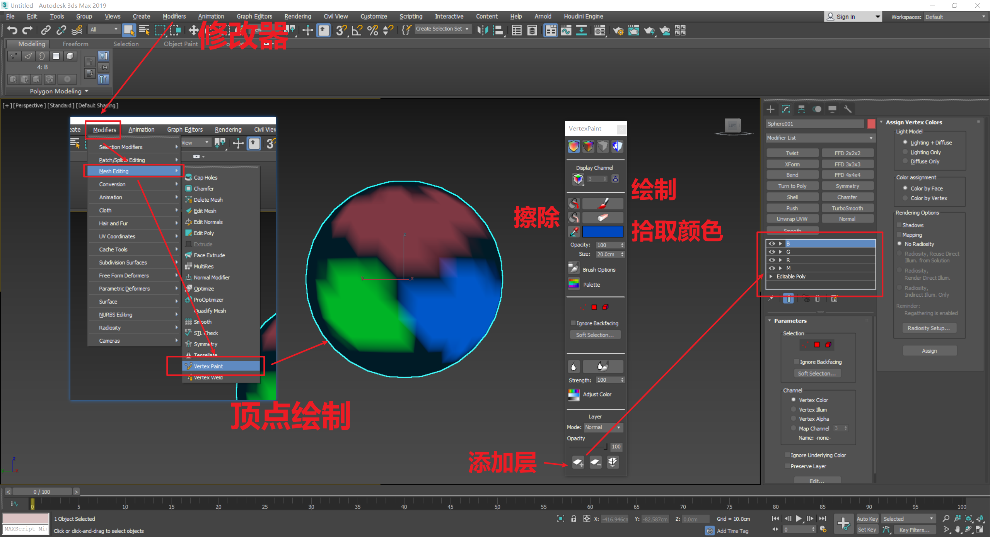Apply the TurboSmooth modifier
Image resolution: width=990 pixels, height=537 pixels.
pos(847,208)
